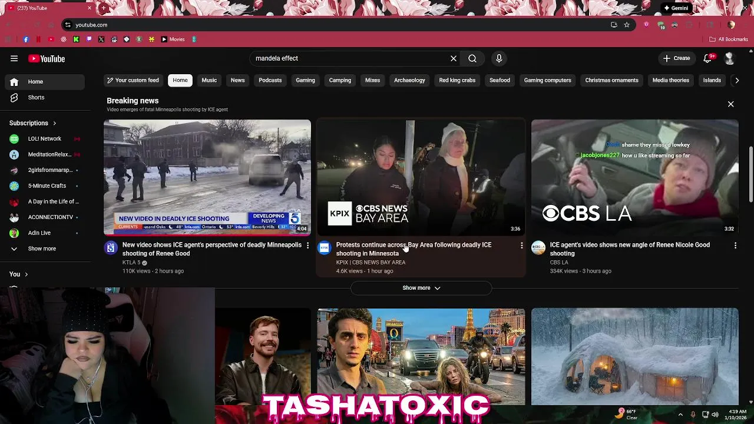The height and width of the screenshot is (424, 754).
Task: Toggle the taskbar microphone icon
Action: [x=693, y=415]
